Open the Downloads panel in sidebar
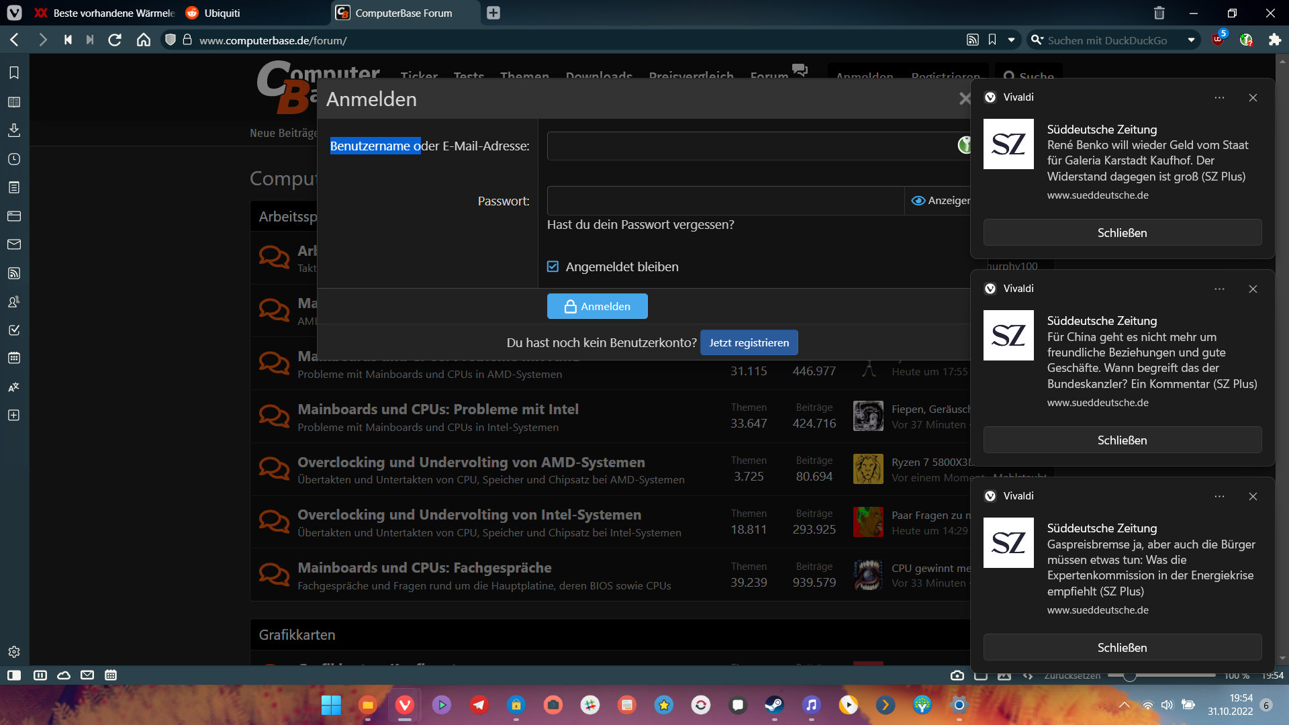Image resolution: width=1289 pixels, height=725 pixels. click(x=14, y=130)
